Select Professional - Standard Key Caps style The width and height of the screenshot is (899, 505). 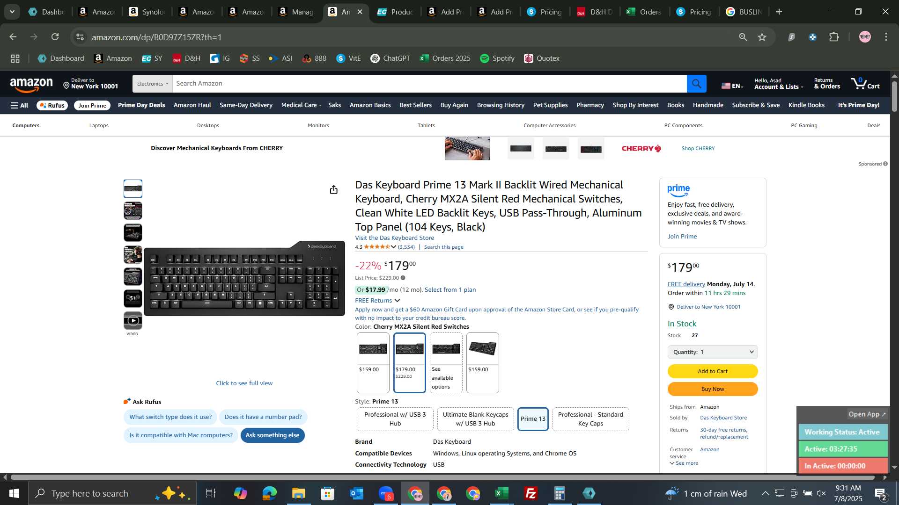(590, 419)
